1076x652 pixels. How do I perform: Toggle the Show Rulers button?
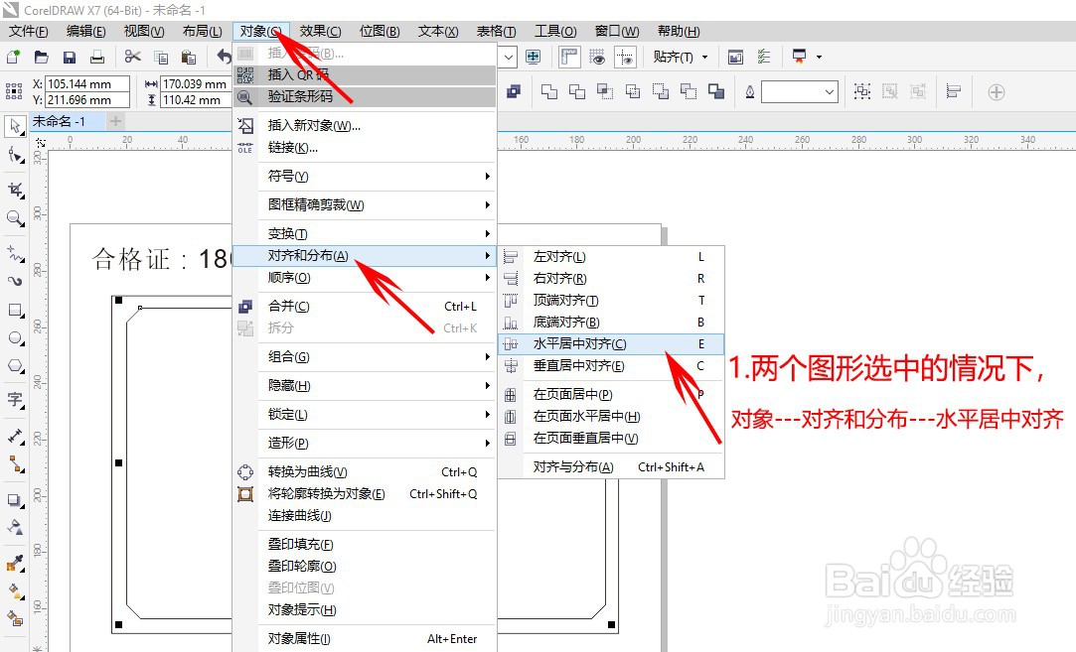[x=569, y=57]
